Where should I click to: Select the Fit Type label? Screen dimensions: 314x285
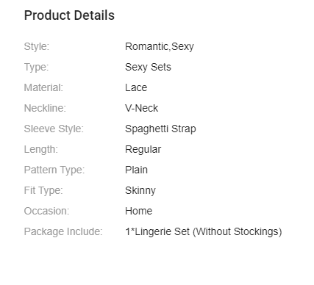(43, 190)
